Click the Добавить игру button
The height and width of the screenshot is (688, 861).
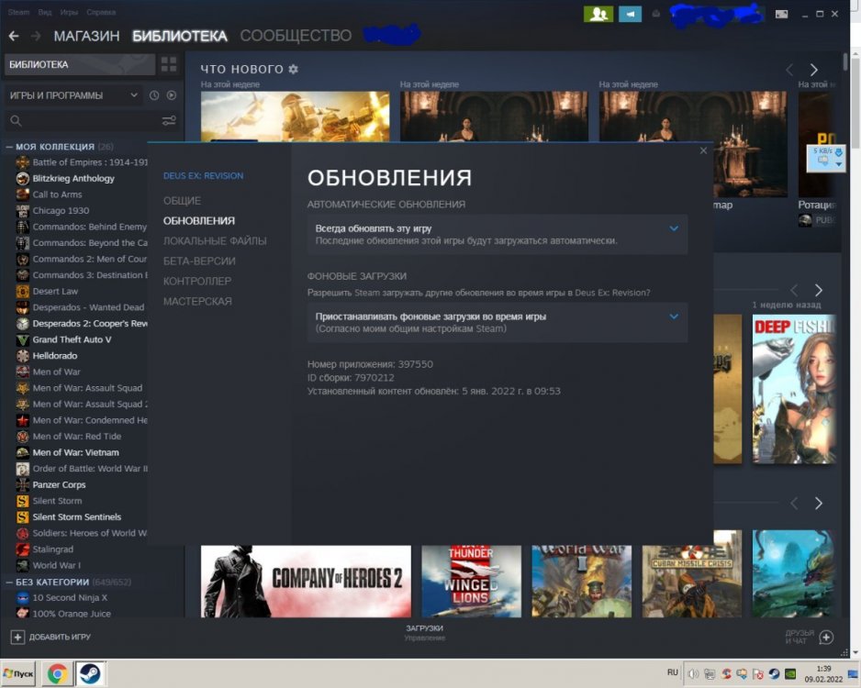click(50, 637)
